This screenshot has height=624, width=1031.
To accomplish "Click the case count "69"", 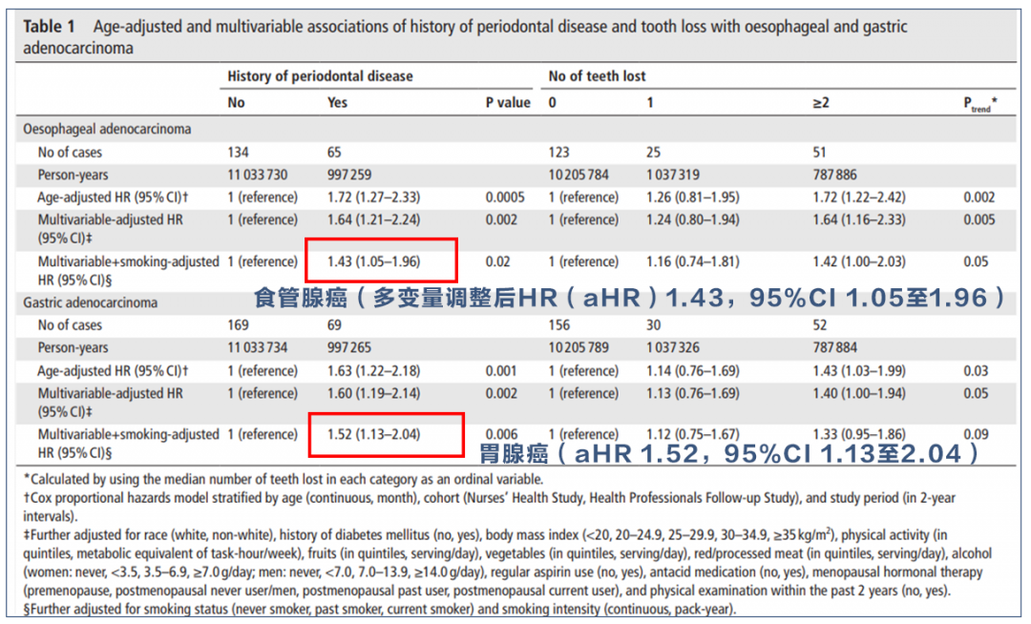I will click(334, 325).
